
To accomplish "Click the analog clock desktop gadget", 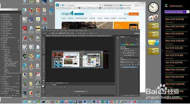I will click(x=153, y=7).
